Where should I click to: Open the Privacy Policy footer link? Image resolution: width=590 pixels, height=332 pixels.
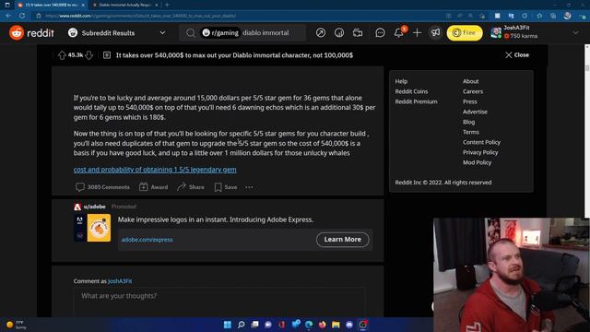click(480, 152)
